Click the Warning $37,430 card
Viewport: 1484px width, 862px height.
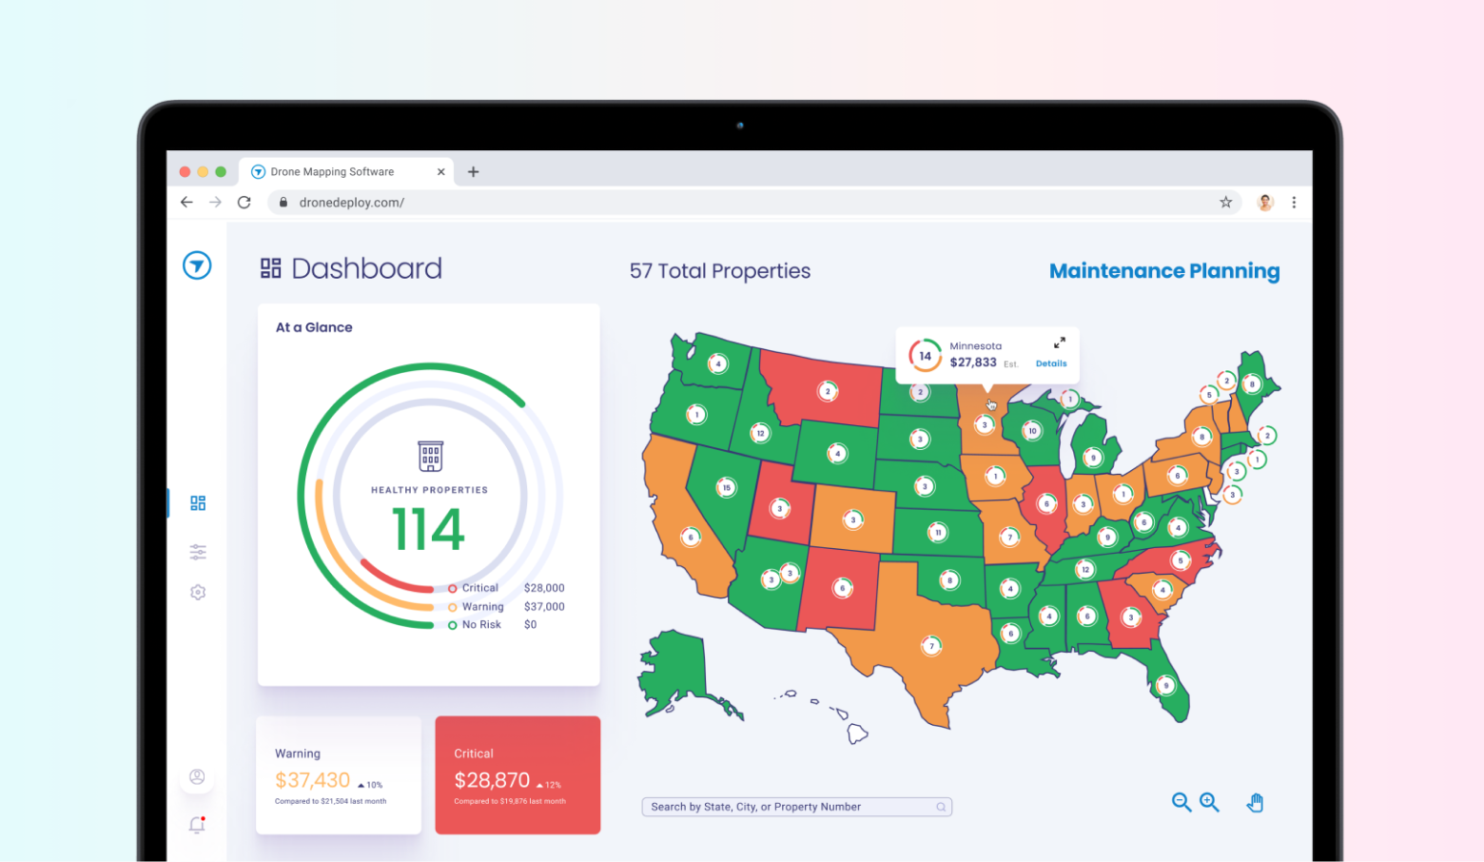(x=339, y=774)
